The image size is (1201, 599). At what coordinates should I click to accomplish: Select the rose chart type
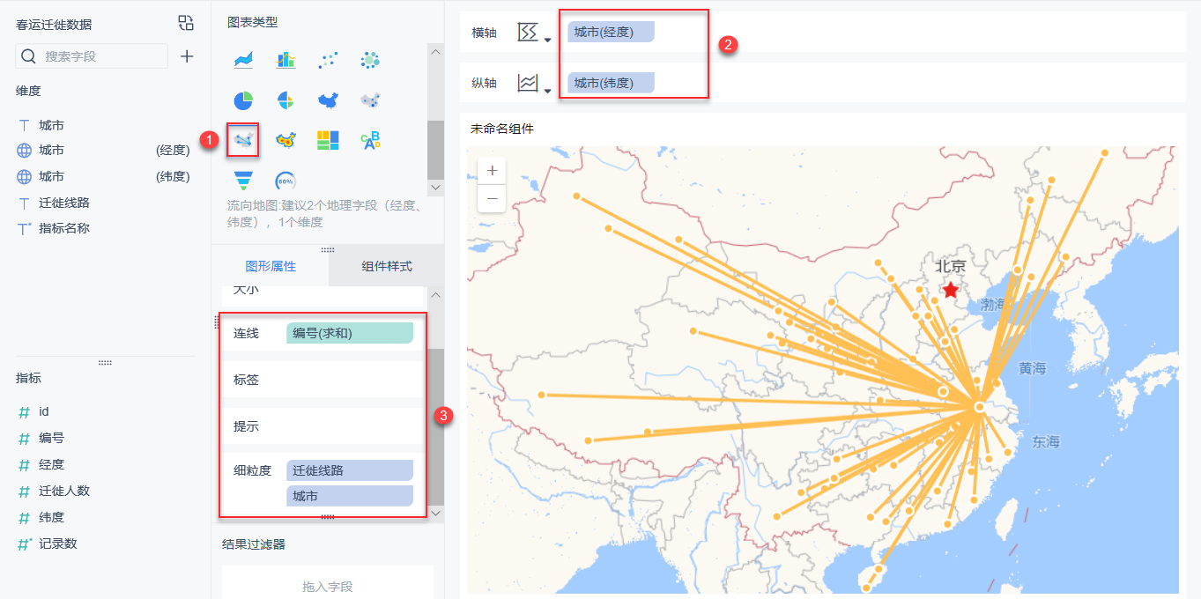pyautogui.click(x=285, y=100)
